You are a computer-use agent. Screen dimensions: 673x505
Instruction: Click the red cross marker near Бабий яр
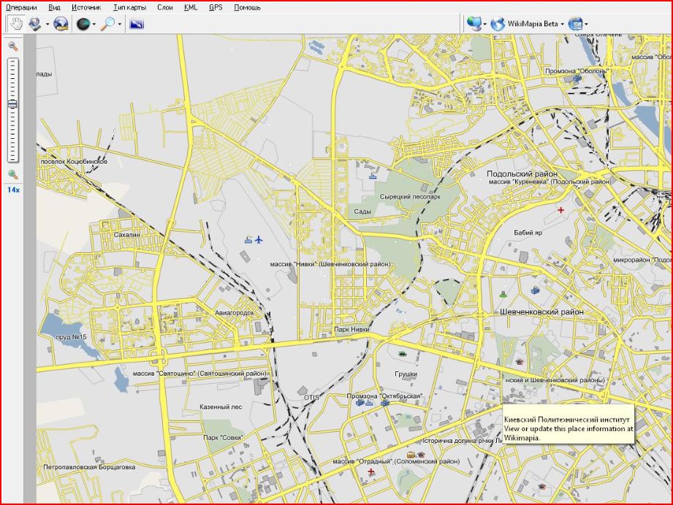561,210
